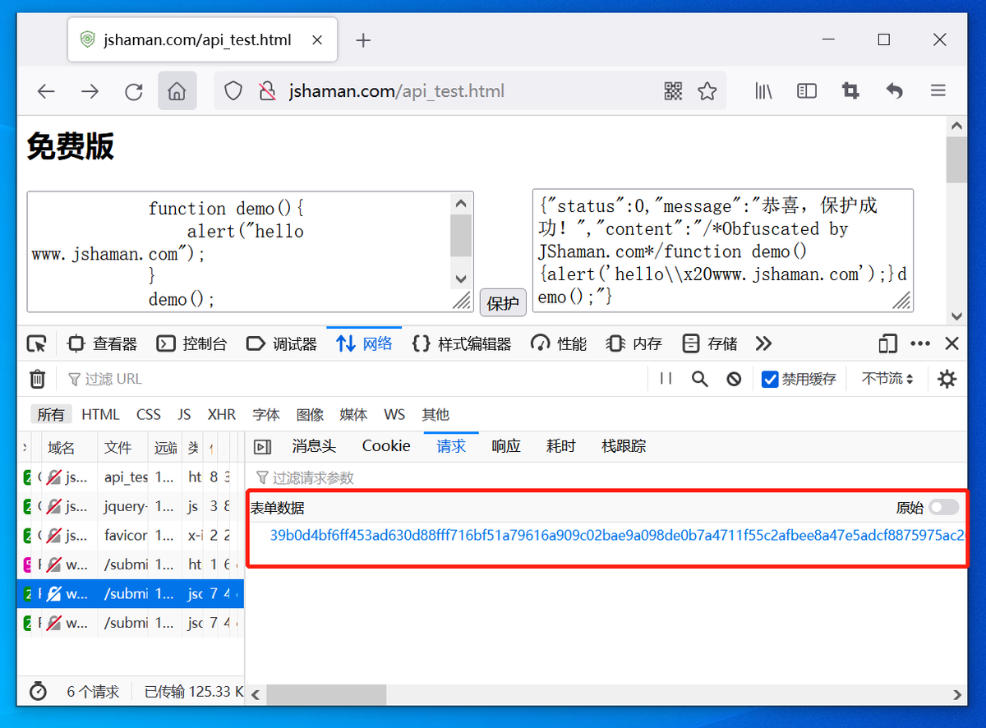Open the 样式编辑器 style editor tab
986x728 pixels.
coord(462,343)
